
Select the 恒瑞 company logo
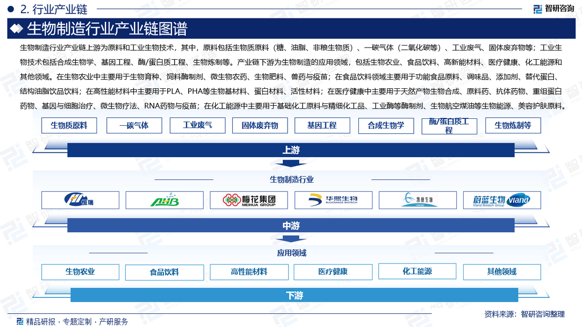80,200
